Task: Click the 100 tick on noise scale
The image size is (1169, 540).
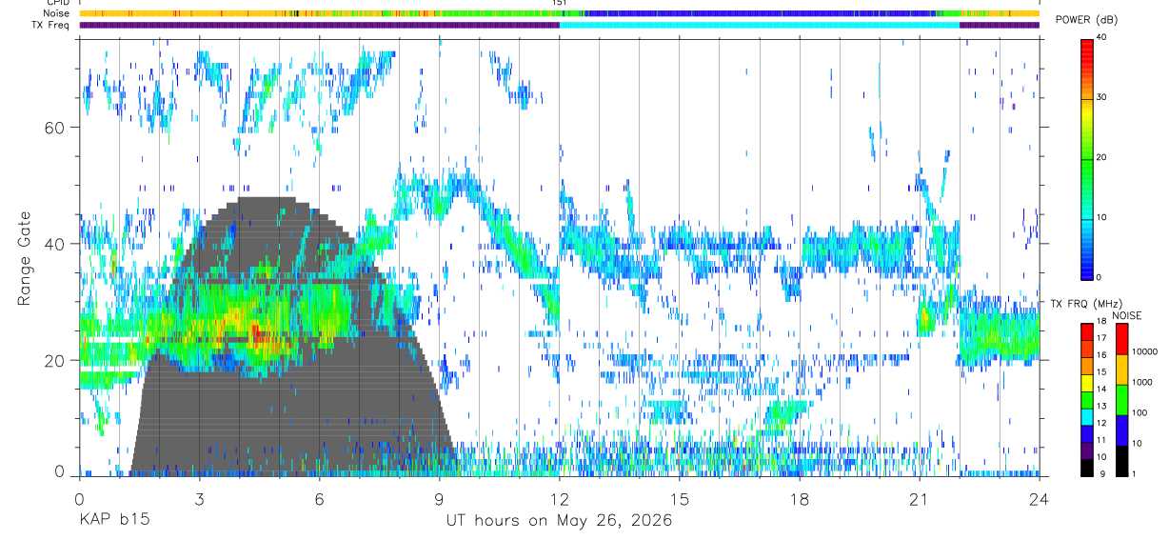Action: [1140, 413]
